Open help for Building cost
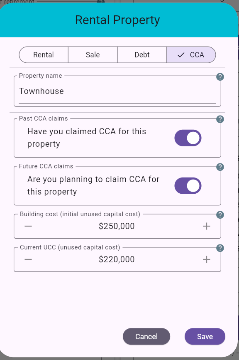 pyautogui.click(x=220, y=215)
